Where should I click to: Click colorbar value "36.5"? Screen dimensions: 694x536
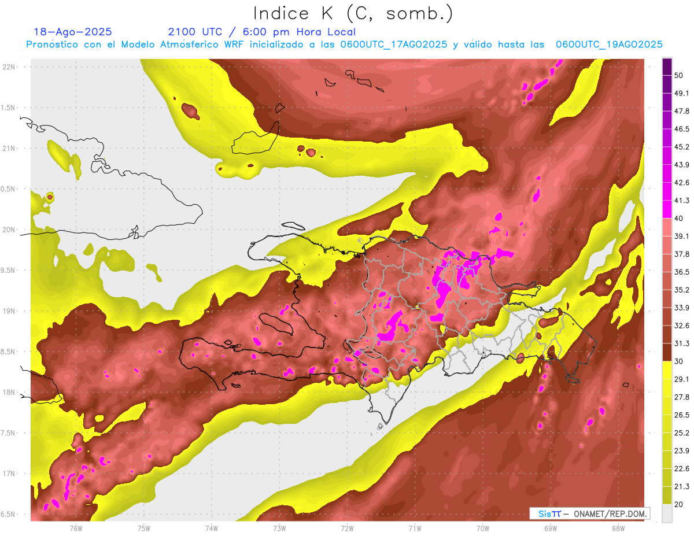pyautogui.click(x=682, y=272)
